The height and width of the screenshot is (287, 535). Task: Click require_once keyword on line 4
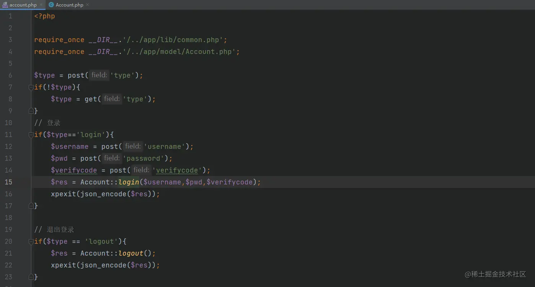[59, 52]
